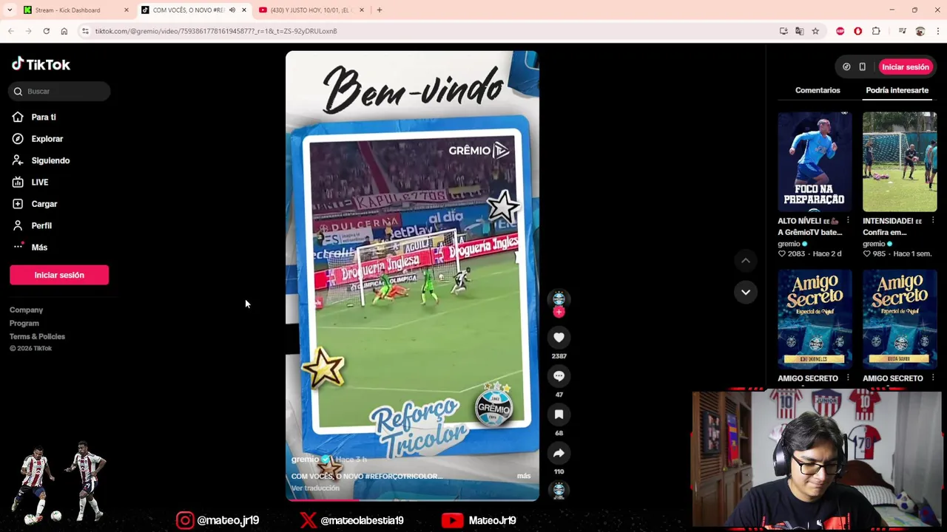Click the address bar URL
947x532 pixels.
(x=216, y=31)
